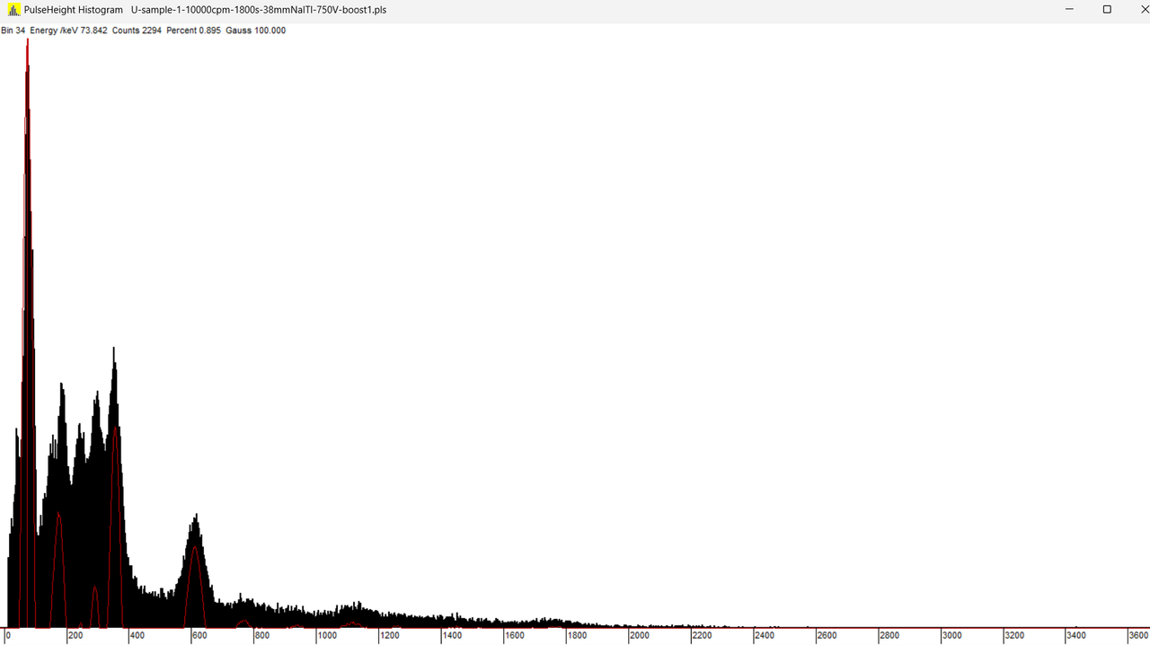Screen dimensions: 1150x645
Task: Click the x-axis label 2000
Action: [x=640, y=636]
